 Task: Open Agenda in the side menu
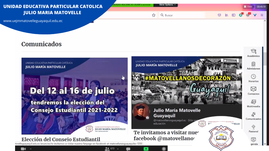[253, 141]
